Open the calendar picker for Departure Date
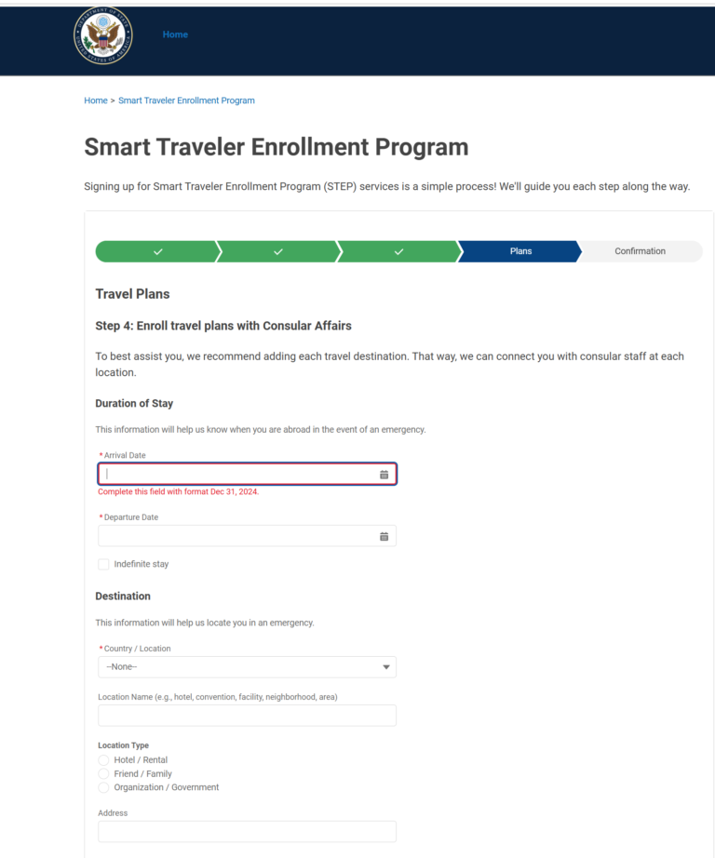Screen dimensions: 715x858 [x=383, y=535]
